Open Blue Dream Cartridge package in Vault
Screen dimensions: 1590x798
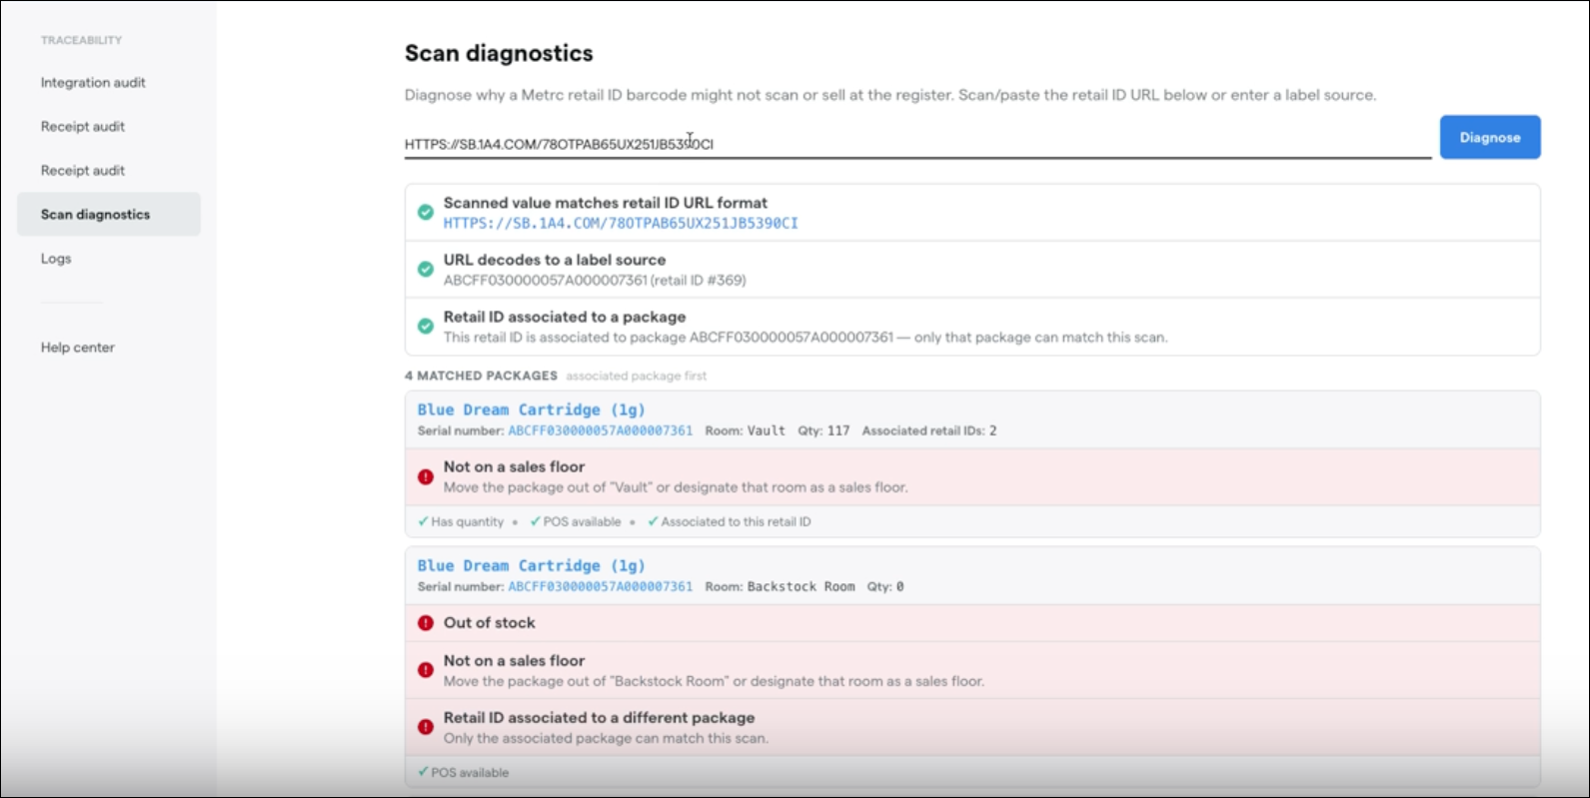point(532,409)
